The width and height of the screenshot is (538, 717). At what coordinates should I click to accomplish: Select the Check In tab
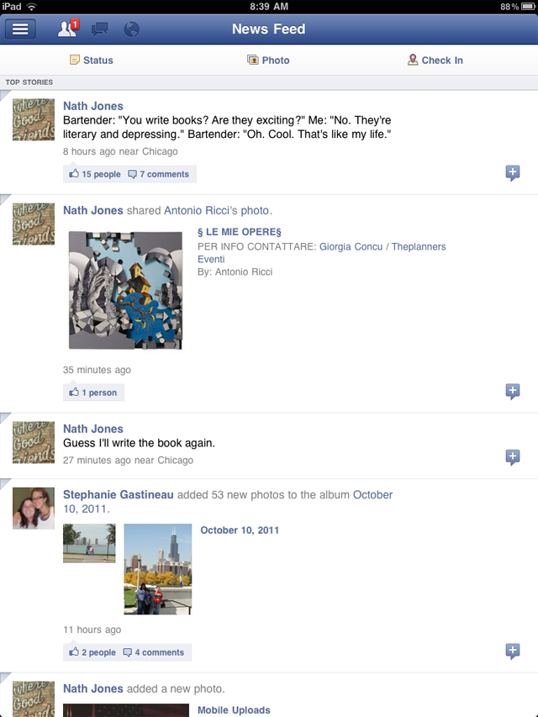tap(435, 61)
